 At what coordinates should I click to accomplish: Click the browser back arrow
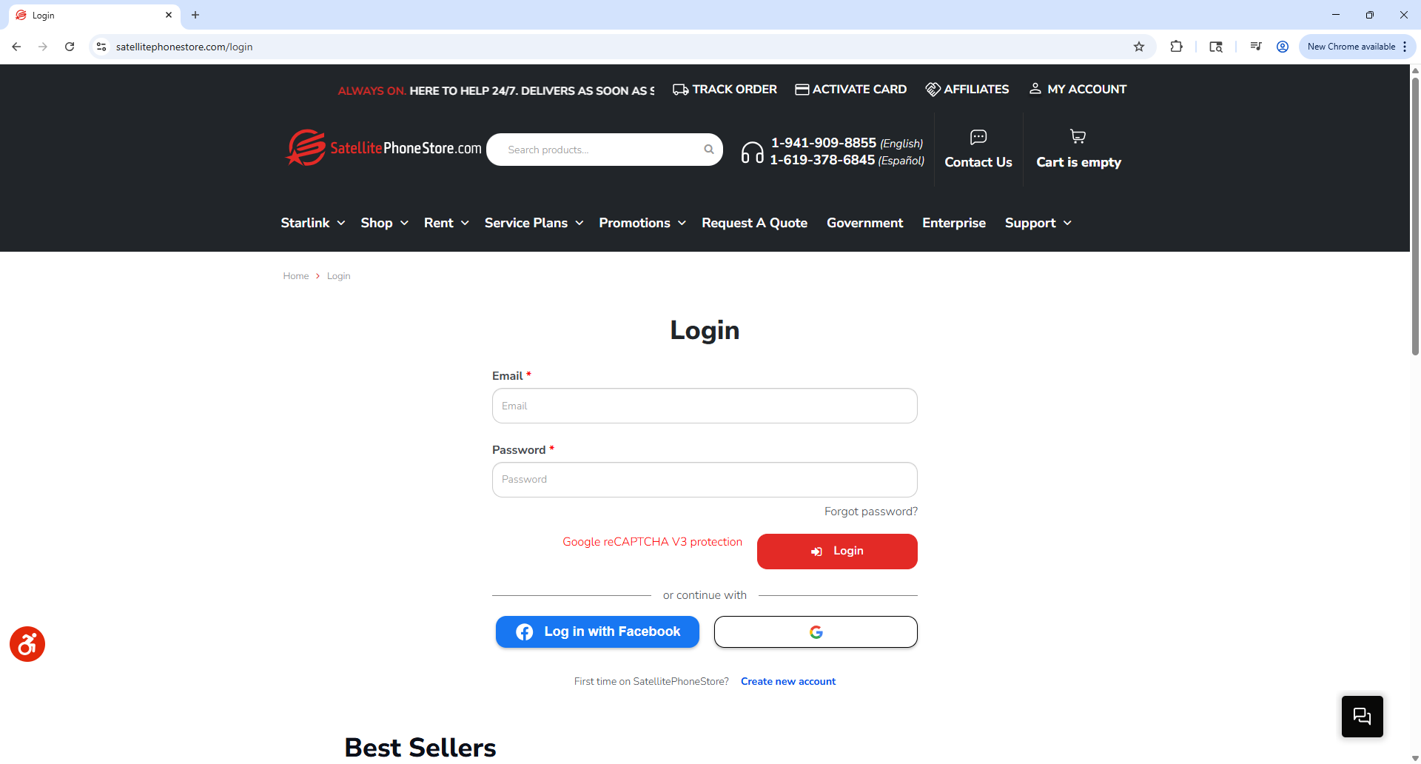coord(16,47)
